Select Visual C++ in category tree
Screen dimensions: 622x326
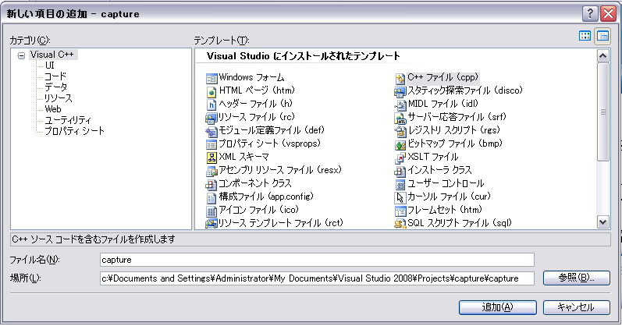click(x=52, y=55)
